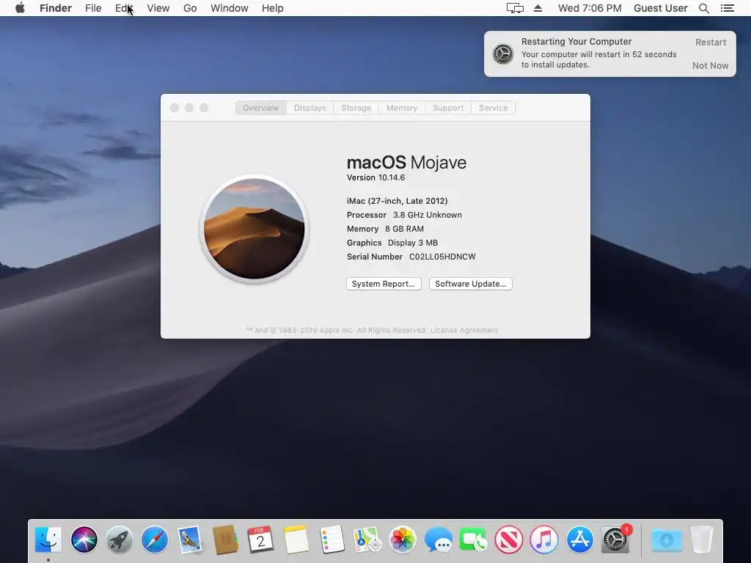The height and width of the screenshot is (563, 751).
Task: Click the 3.8 GHz Unknown processor value
Action: pyautogui.click(x=428, y=215)
